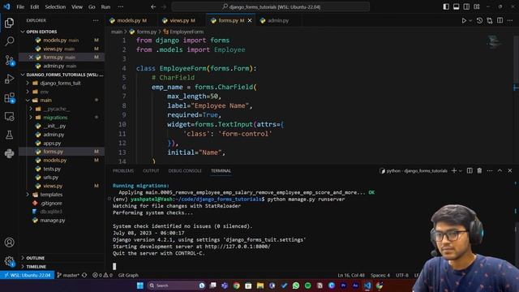Viewport: 519px width, 292px height.
Task: Open timeline history icon in editor toolbar
Action: tap(479, 20)
